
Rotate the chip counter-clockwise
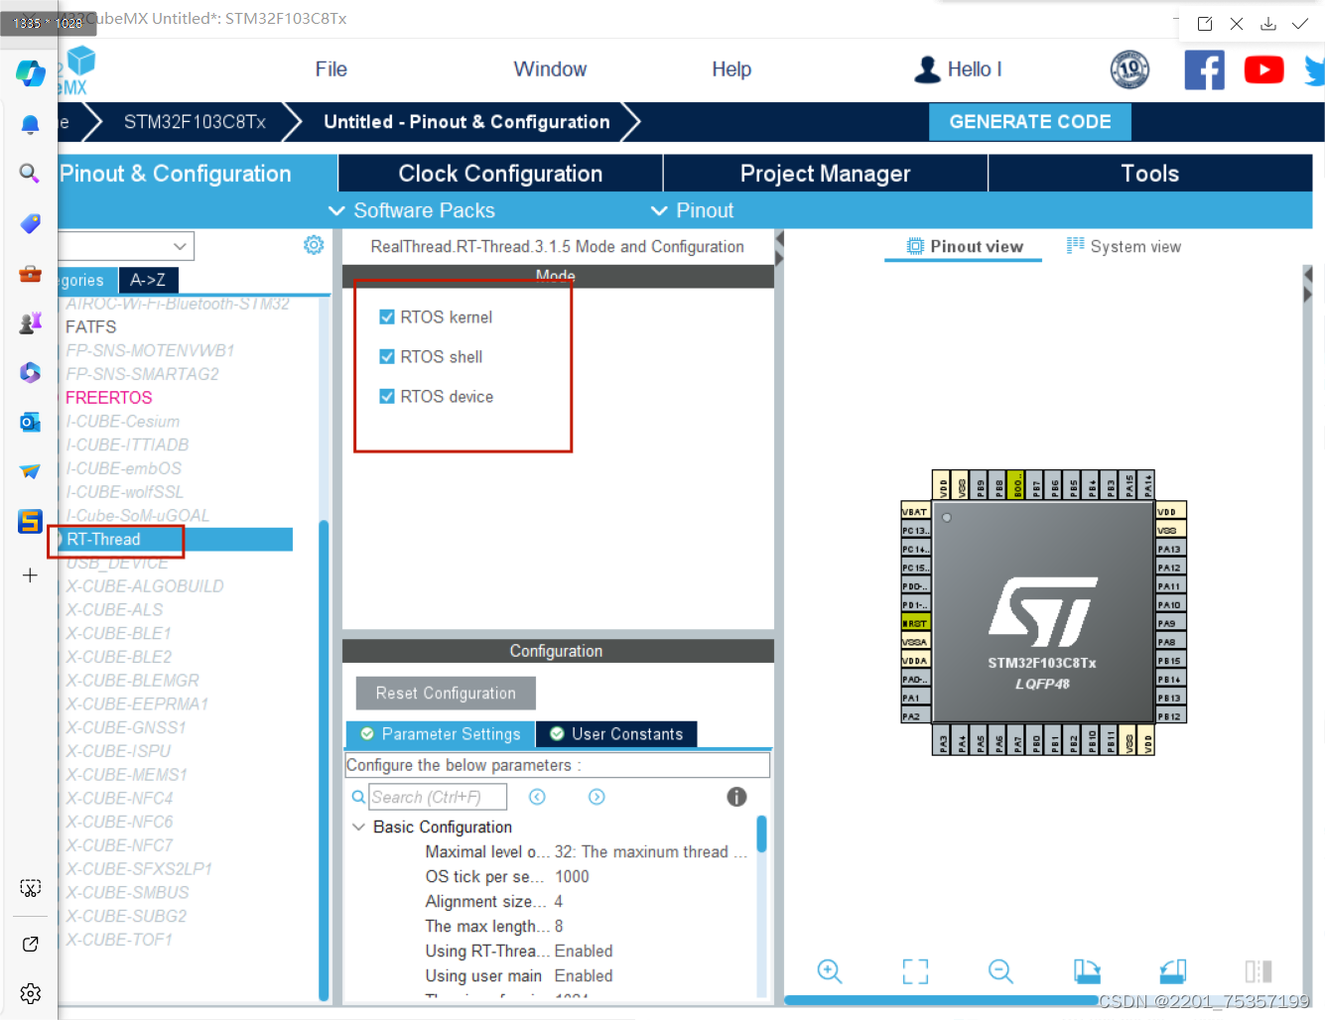[1173, 971]
